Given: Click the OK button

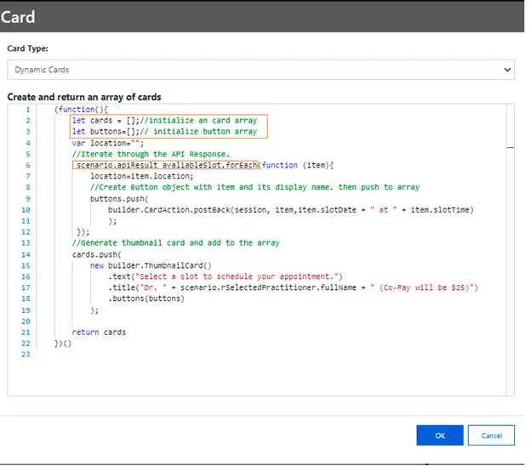Looking at the screenshot, I should pos(440,435).
